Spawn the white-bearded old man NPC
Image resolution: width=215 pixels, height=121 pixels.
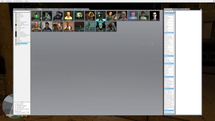coord(101,27)
